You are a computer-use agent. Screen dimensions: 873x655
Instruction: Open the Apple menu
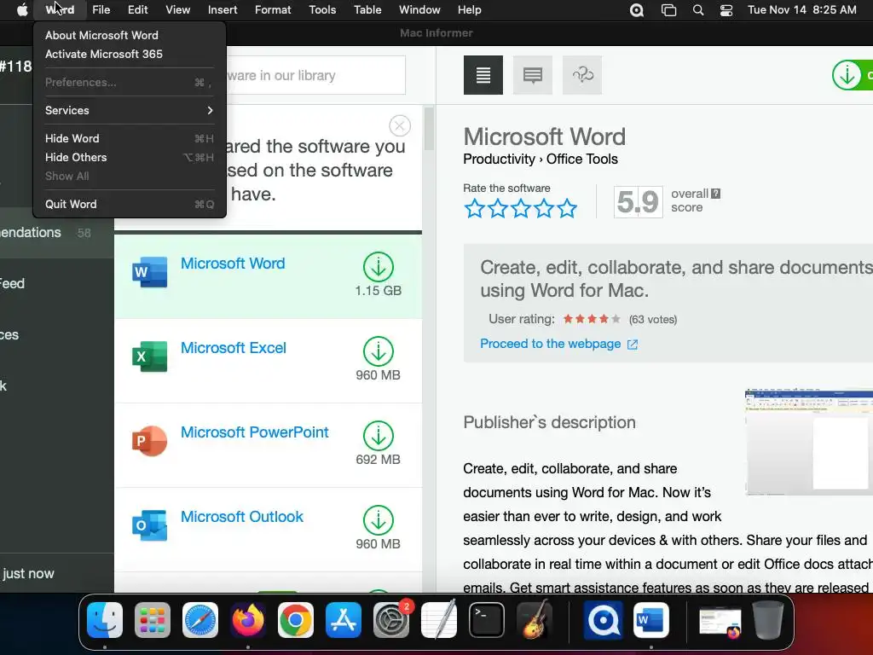[22, 10]
